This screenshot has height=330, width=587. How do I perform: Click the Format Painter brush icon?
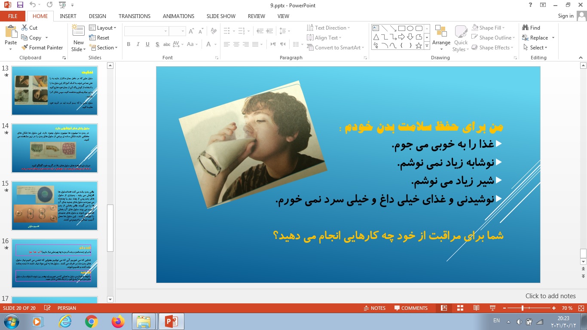click(x=24, y=48)
